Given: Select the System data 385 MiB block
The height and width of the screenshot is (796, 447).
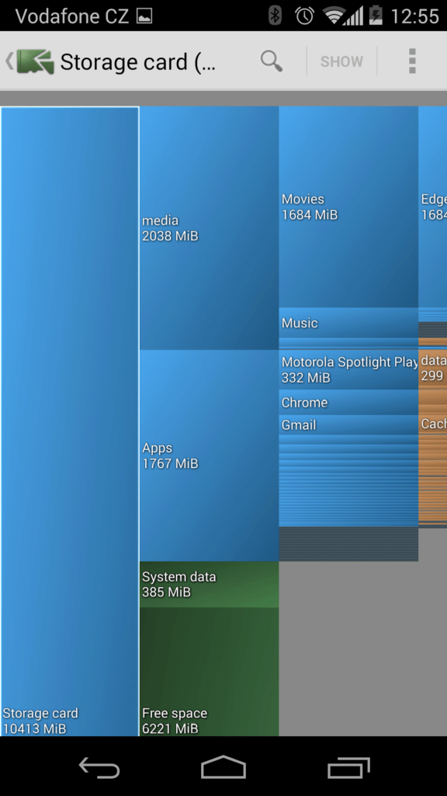Looking at the screenshot, I should 210,585.
